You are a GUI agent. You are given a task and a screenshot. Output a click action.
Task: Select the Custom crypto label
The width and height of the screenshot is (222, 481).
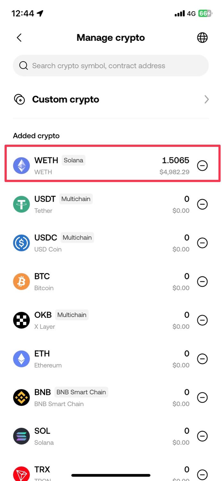(x=66, y=99)
